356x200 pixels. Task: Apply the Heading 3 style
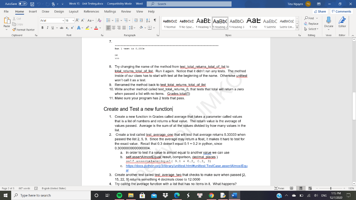[236, 23]
